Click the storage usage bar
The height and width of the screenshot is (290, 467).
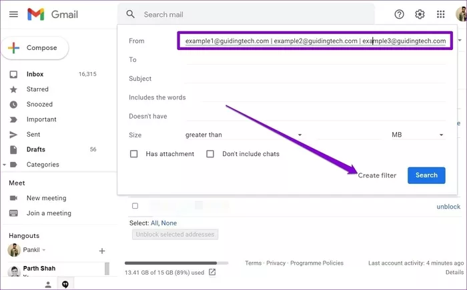[176, 263]
